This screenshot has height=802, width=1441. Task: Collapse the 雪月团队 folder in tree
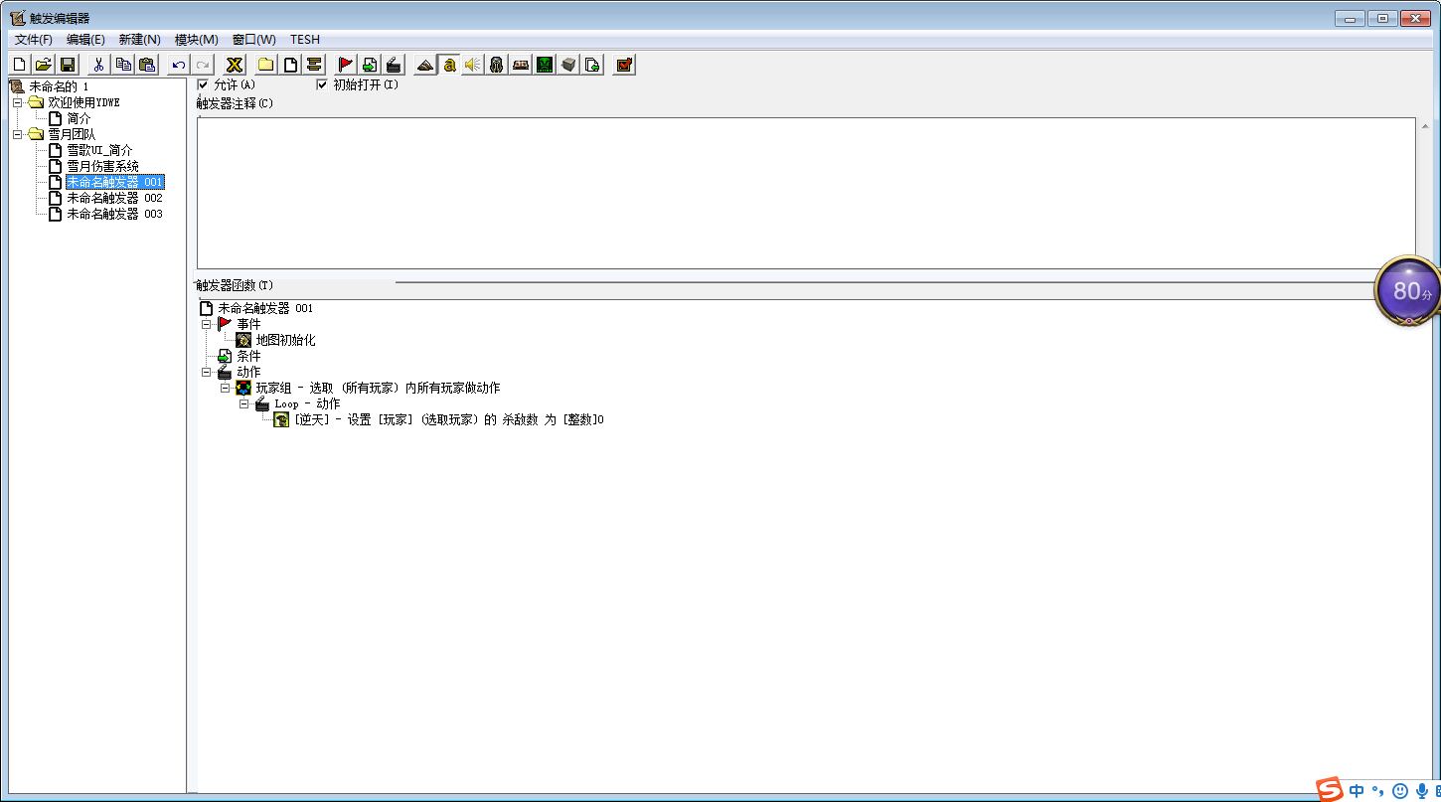(x=17, y=134)
